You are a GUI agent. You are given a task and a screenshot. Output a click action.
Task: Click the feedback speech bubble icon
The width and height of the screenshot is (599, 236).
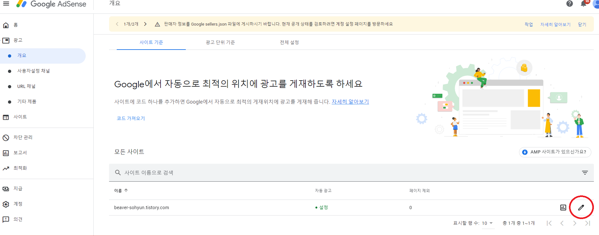6,220
